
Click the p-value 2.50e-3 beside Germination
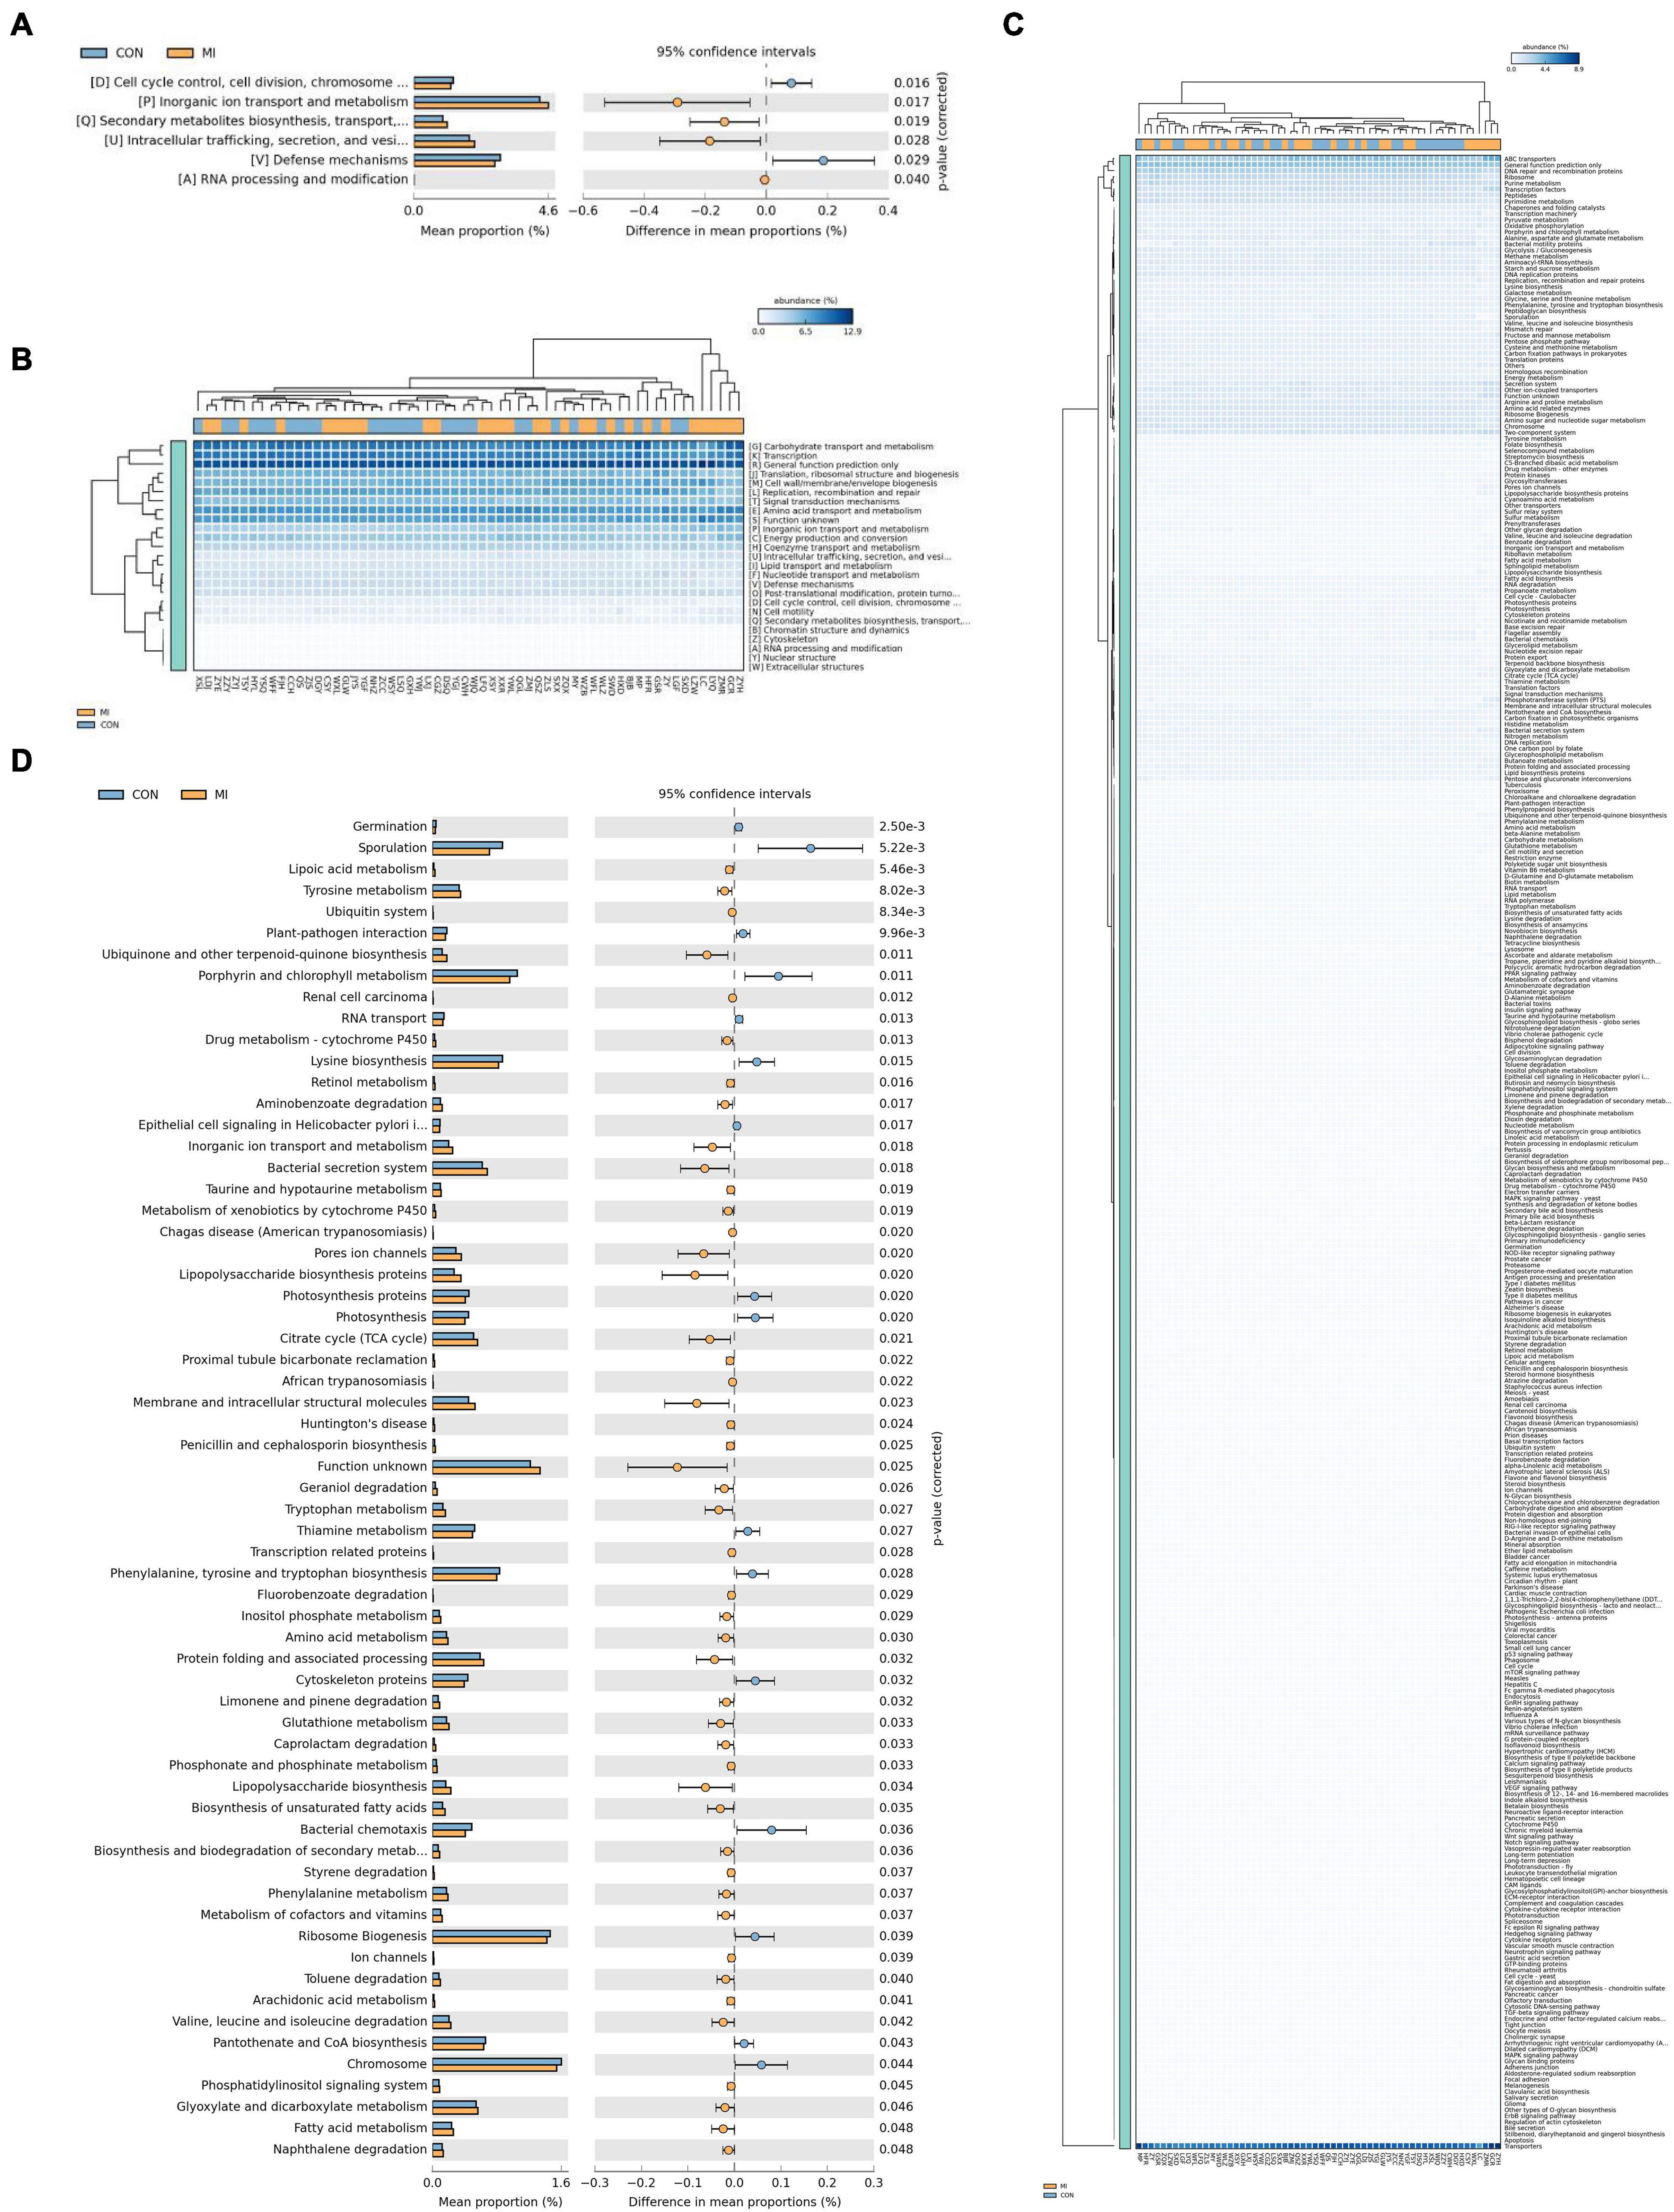point(902,827)
